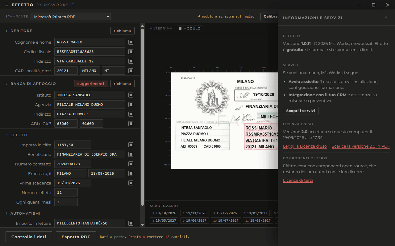
Task: Select Scadenzario entry 19/11/2026
Action: 194,213
